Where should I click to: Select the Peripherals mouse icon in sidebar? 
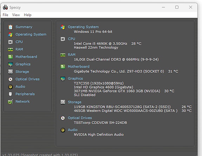click(x=11, y=94)
